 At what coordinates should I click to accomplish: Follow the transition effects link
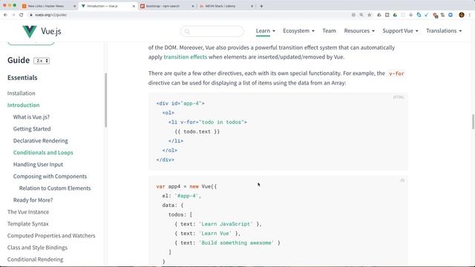(x=185, y=57)
